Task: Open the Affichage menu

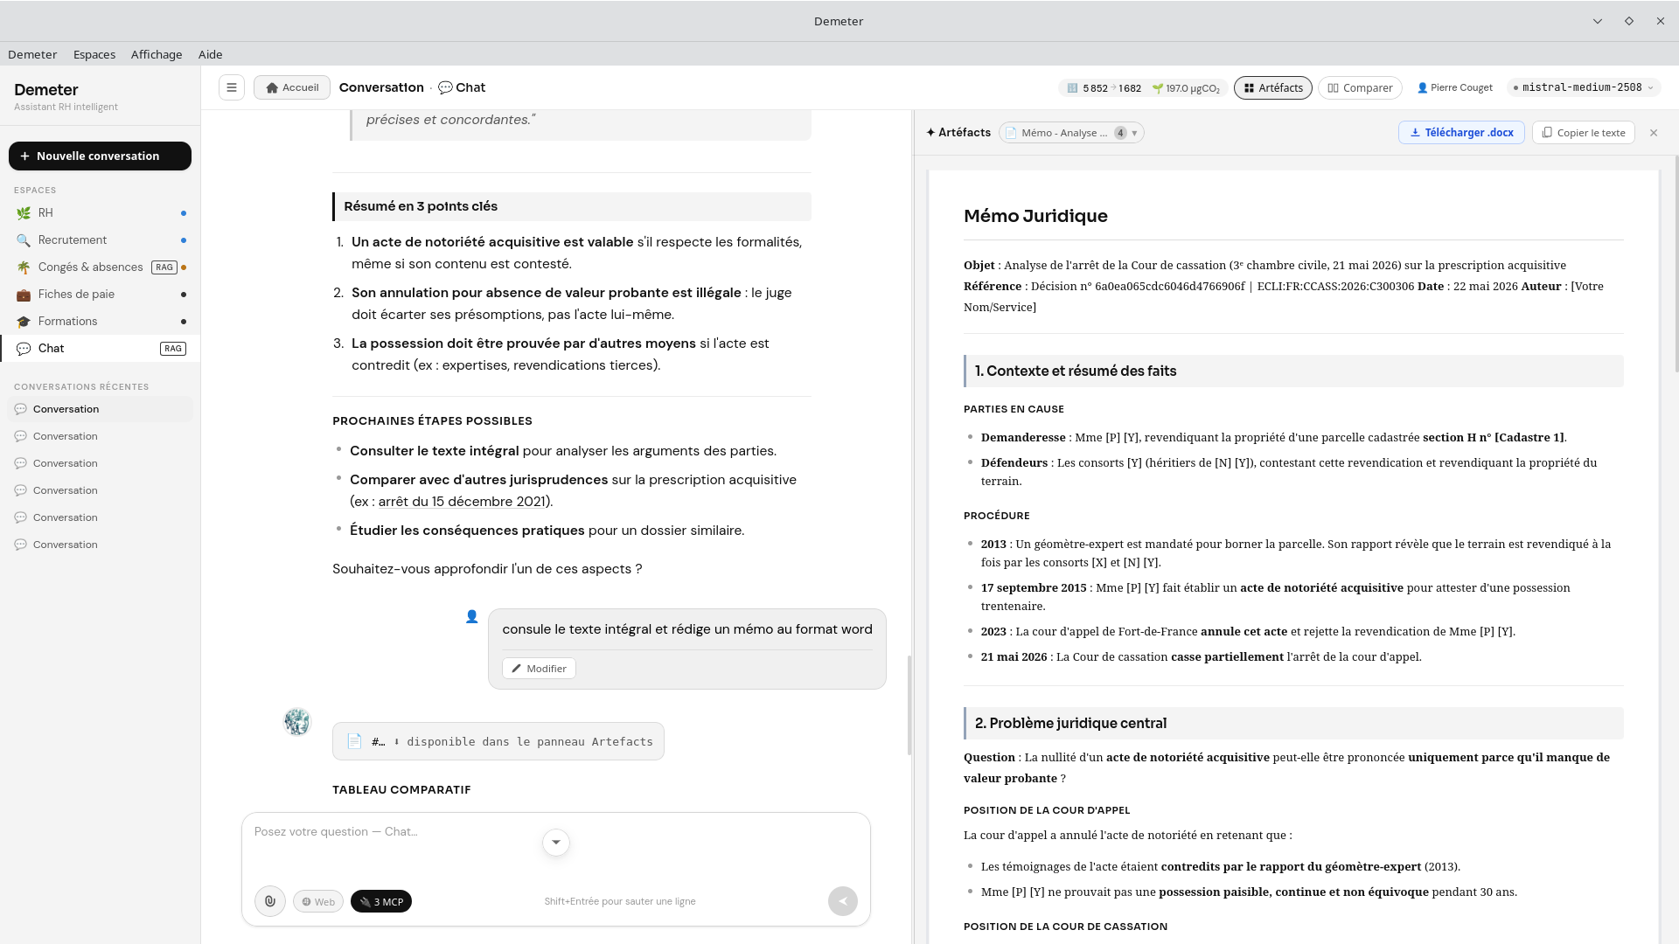Action: [x=157, y=54]
